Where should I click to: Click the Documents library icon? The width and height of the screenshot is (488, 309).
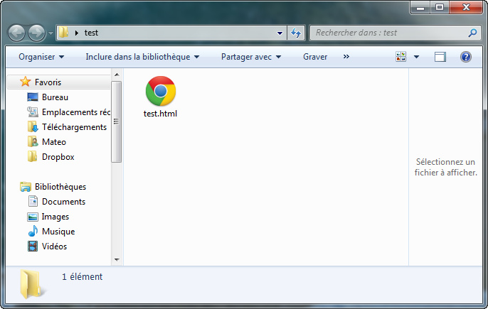click(33, 202)
